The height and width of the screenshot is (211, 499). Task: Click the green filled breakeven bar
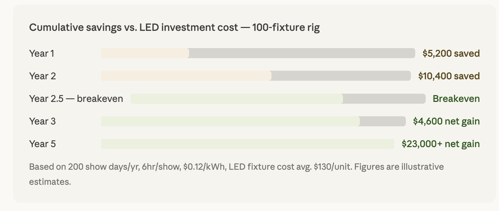coord(237,99)
